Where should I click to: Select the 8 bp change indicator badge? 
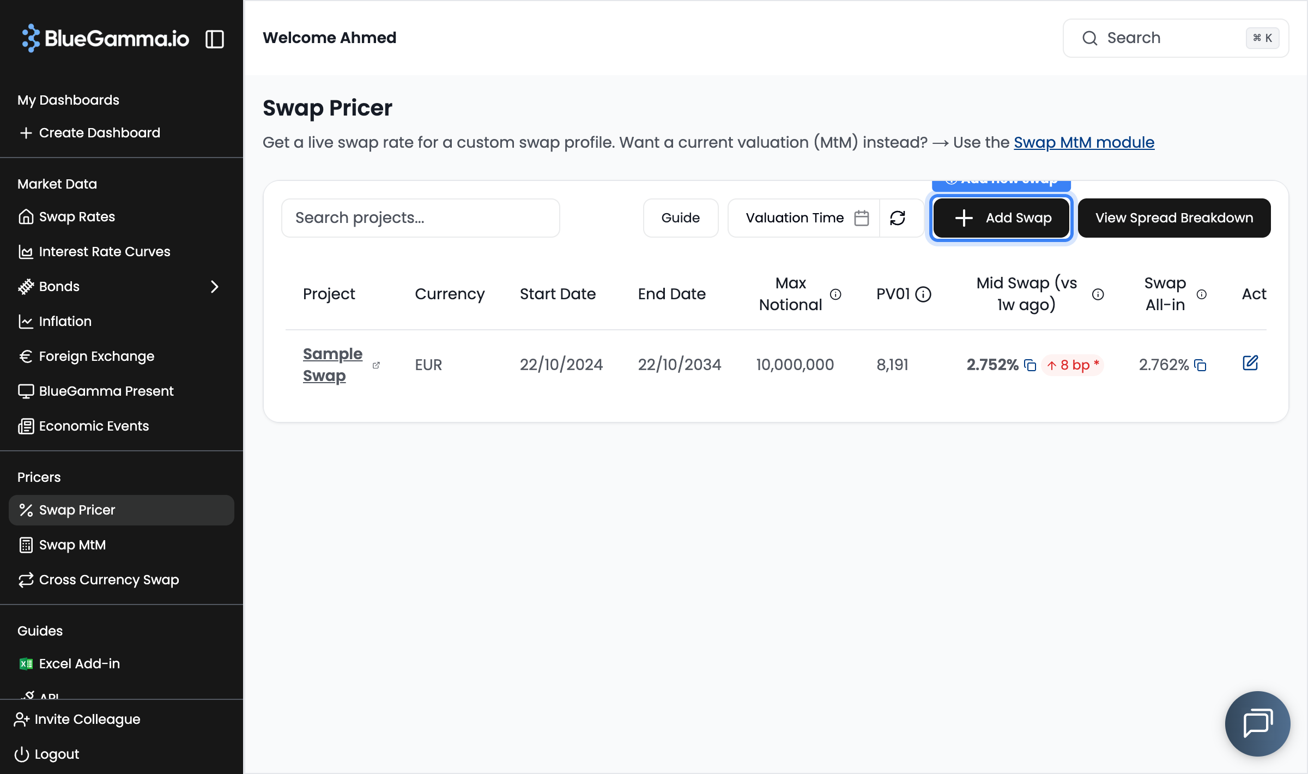coord(1072,365)
